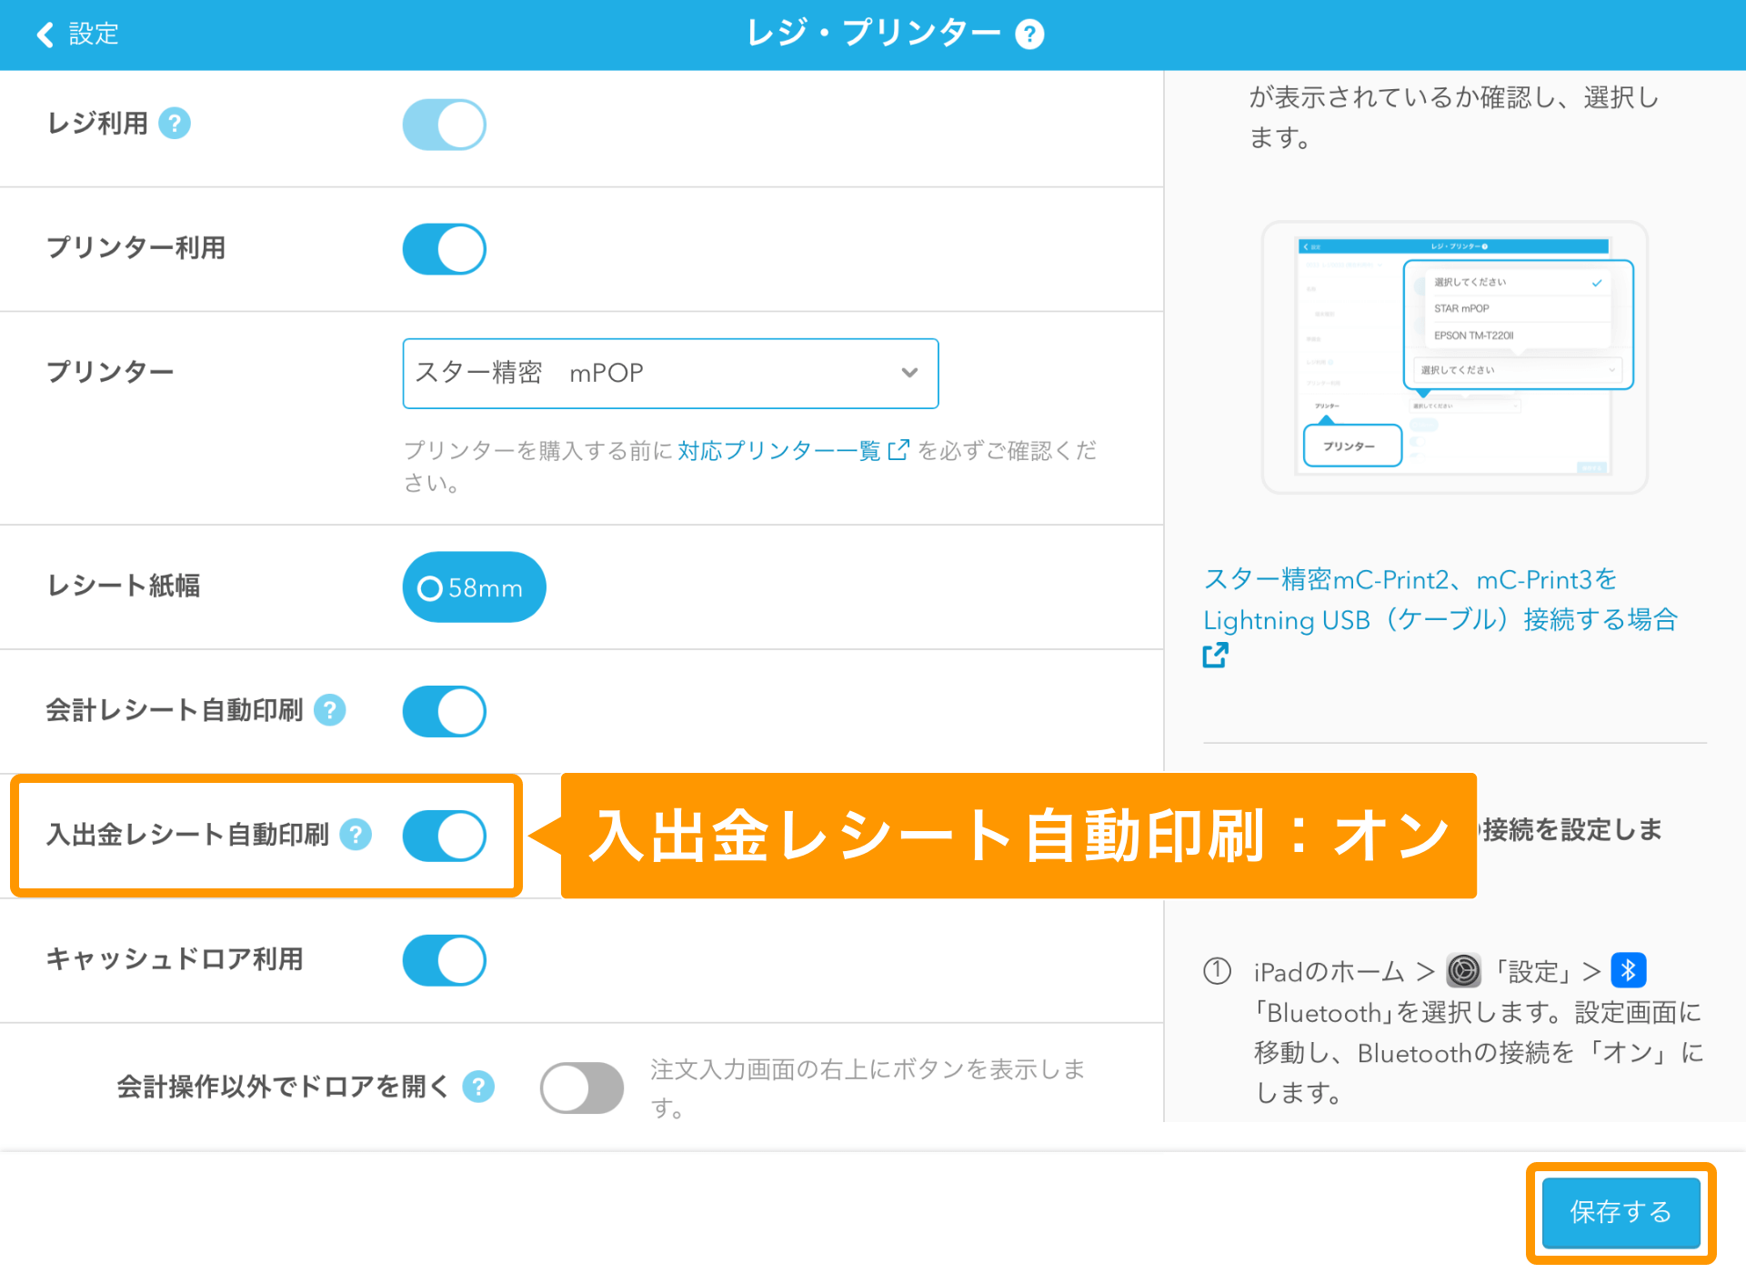Click the レシート紙幅 label
Screen dimensions: 1746x1273
click(x=124, y=586)
